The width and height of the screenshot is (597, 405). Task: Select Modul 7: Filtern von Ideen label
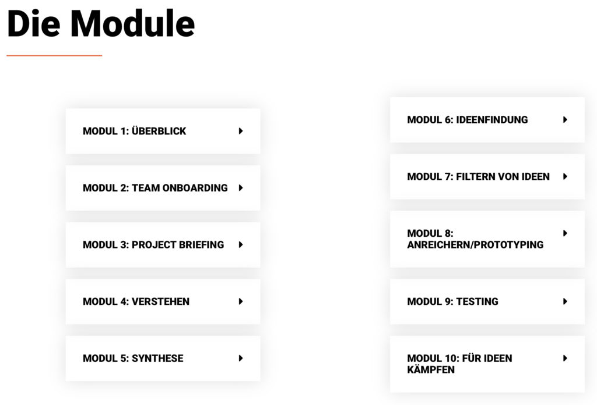pyautogui.click(x=478, y=176)
